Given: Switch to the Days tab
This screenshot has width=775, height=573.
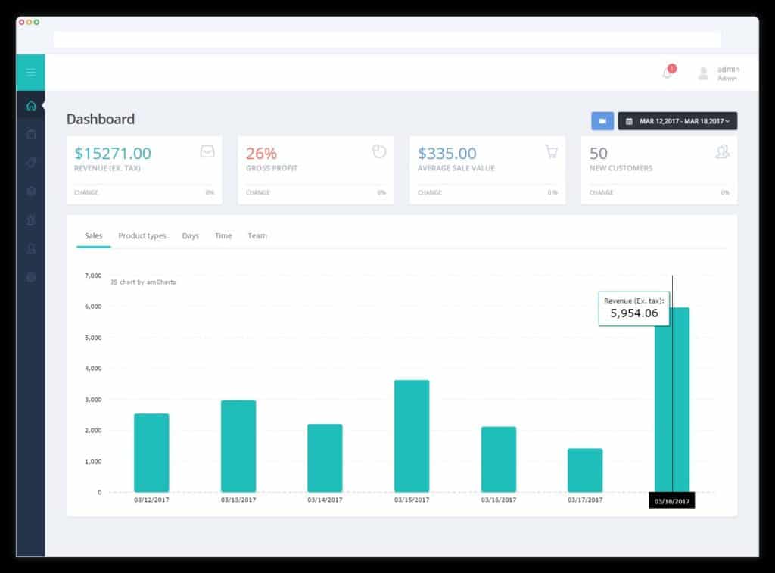Looking at the screenshot, I should tap(190, 236).
